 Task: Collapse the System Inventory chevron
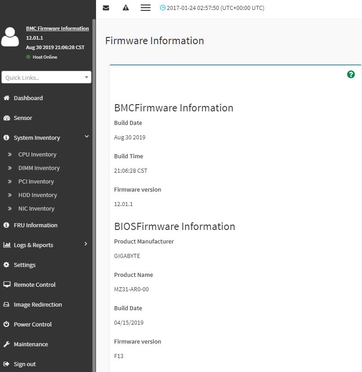[x=87, y=137]
